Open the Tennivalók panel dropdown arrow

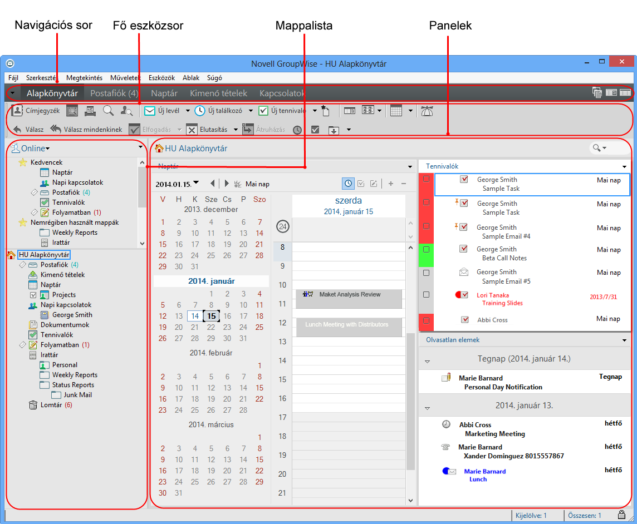pyautogui.click(x=624, y=166)
